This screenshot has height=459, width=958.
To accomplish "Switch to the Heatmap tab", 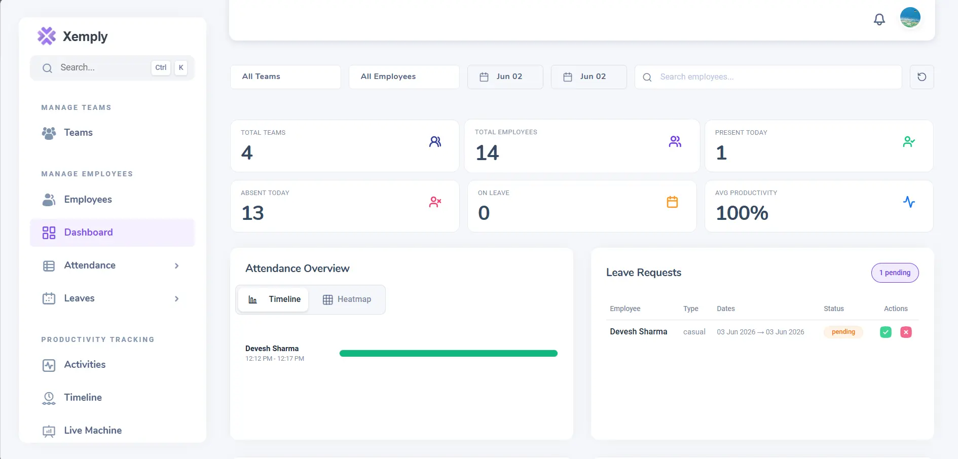I will [347, 299].
